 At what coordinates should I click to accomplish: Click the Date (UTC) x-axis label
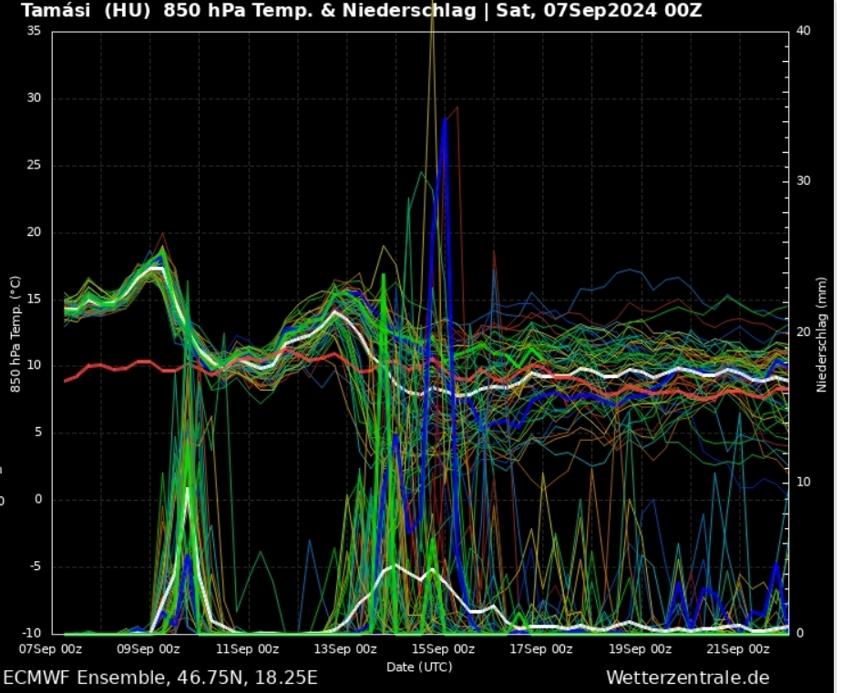419,667
